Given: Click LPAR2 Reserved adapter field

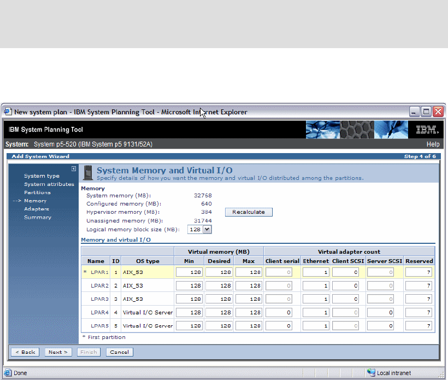Looking at the screenshot, I should [x=418, y=285].
